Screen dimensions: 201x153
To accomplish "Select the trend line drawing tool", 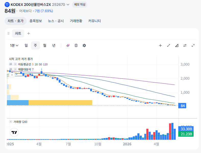I will click(x=169, y=45).
